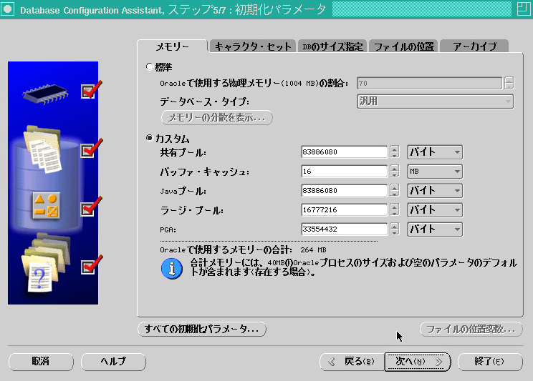Click the メモリーの分散を表示 button
This screenshot has width=533, height=381.
click(x=216, y=118)
